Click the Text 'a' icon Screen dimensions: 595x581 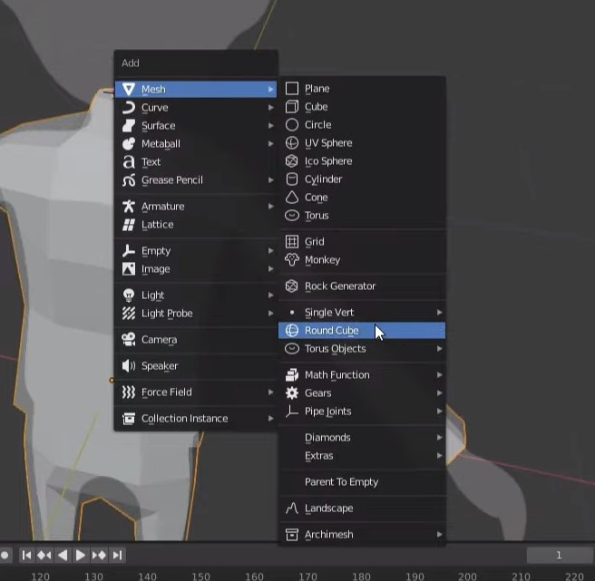point(129,162)
